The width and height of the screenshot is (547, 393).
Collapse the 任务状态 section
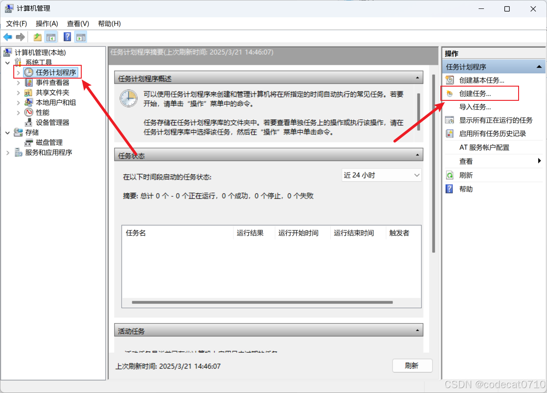pyautogui.click(x=417, y=155)
